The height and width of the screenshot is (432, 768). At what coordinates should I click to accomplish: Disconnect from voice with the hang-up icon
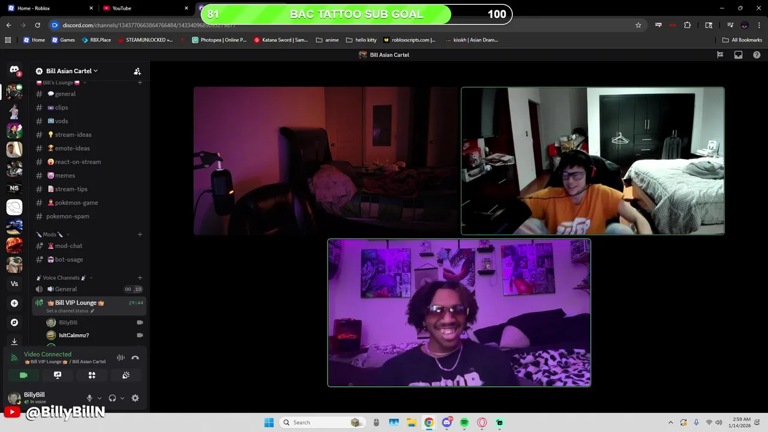(x=135, y=358)
